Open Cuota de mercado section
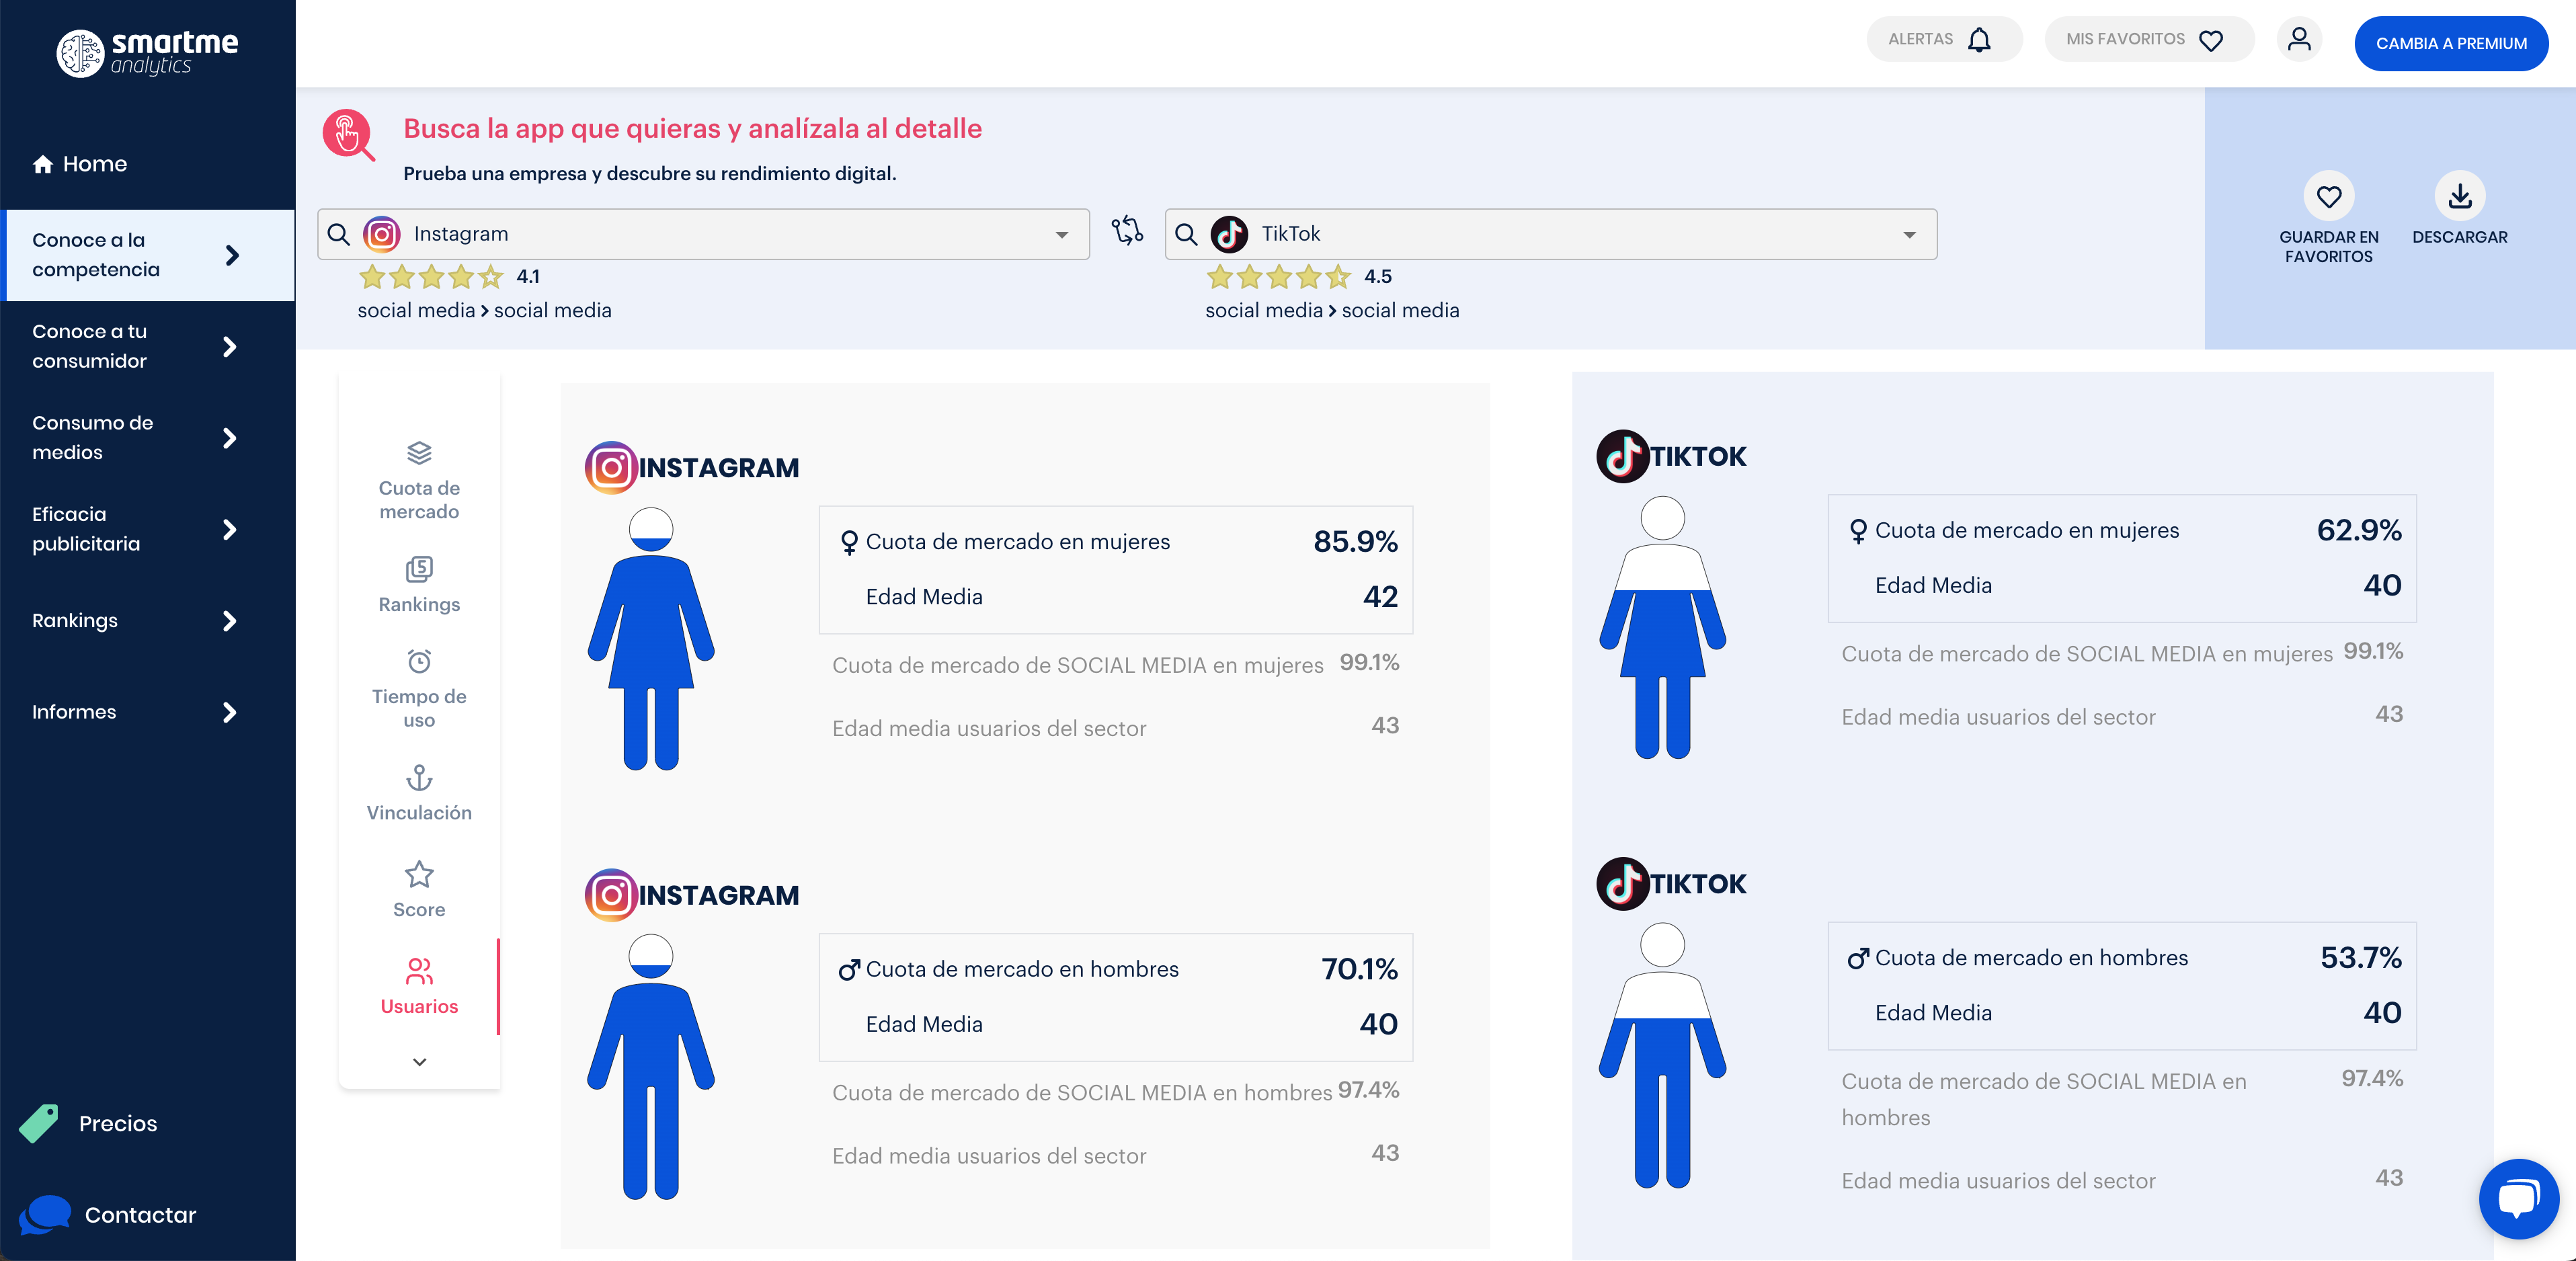 tap(419, 481)
